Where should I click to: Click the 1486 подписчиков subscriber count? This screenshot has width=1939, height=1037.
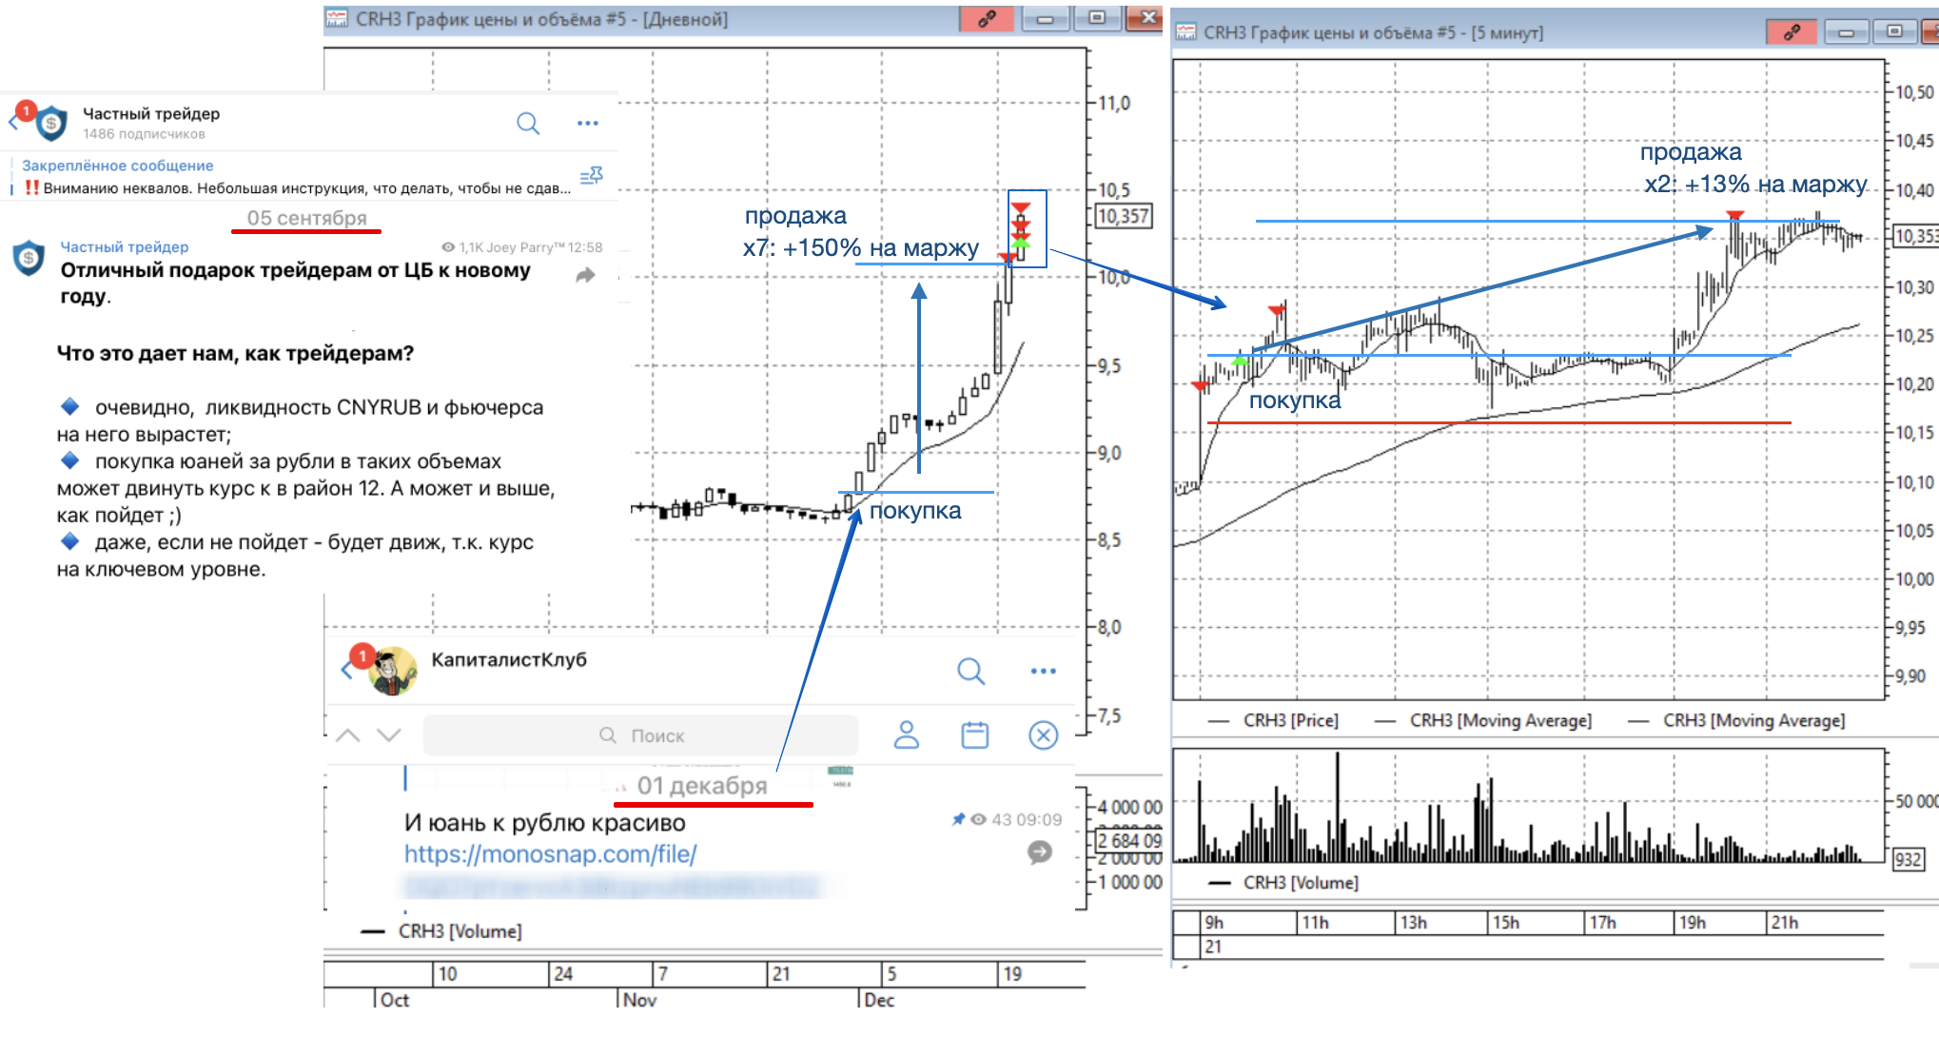(x=144, y=134)
